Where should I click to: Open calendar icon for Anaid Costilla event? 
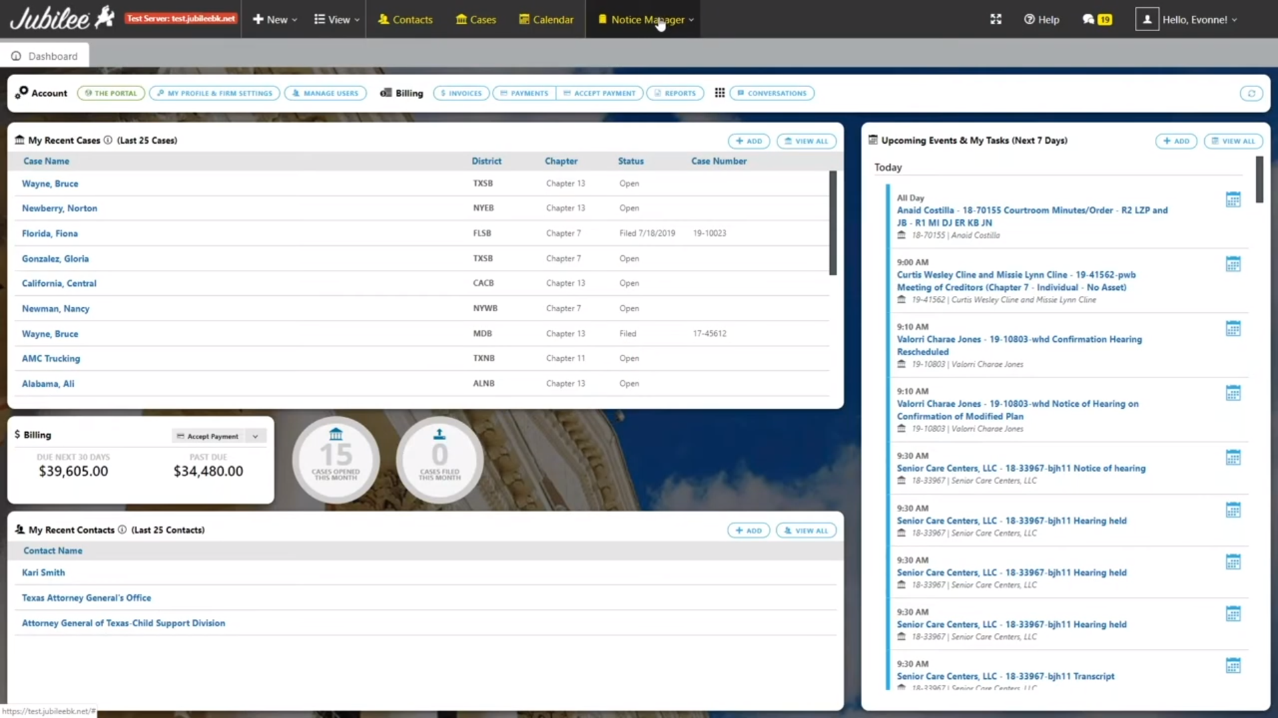point(1233,199)
